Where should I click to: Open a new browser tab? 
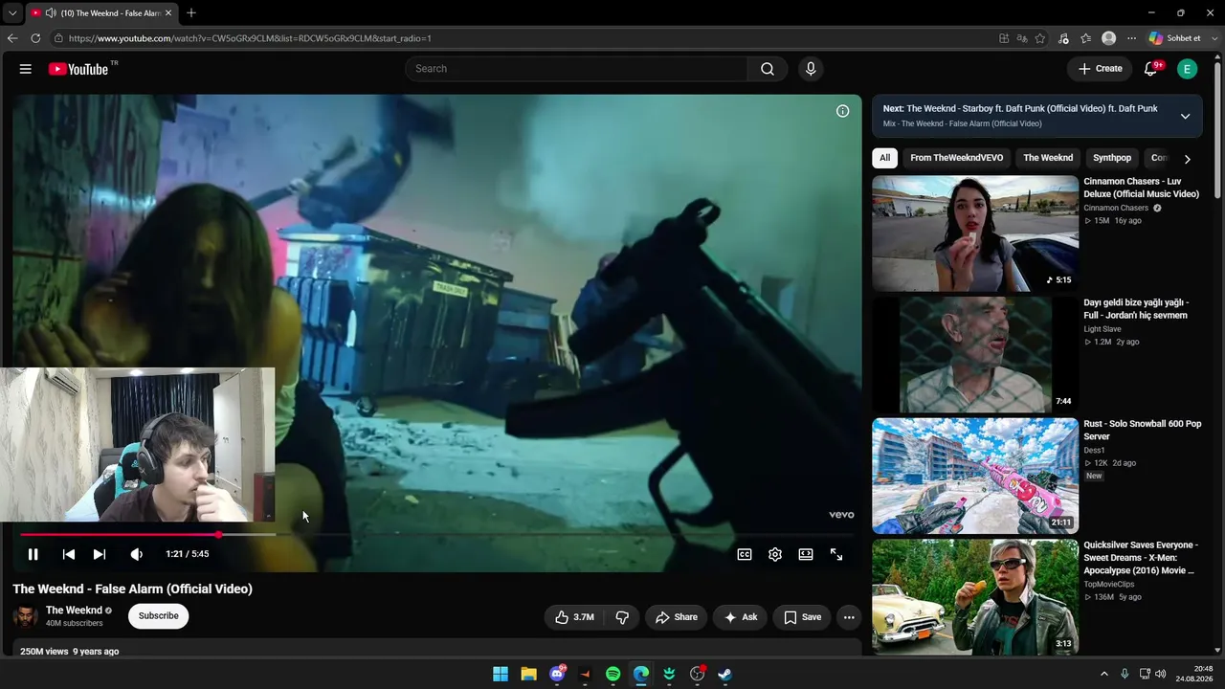(191, 13)
